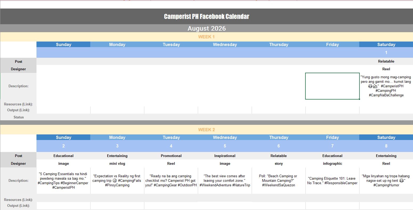Select the Week 2 date cell 5
This screenshot has width=413, height=210.
coord(225,146)
